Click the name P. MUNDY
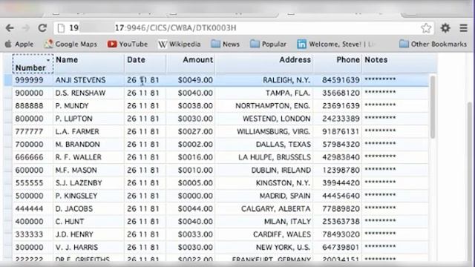 click(72, 106)
